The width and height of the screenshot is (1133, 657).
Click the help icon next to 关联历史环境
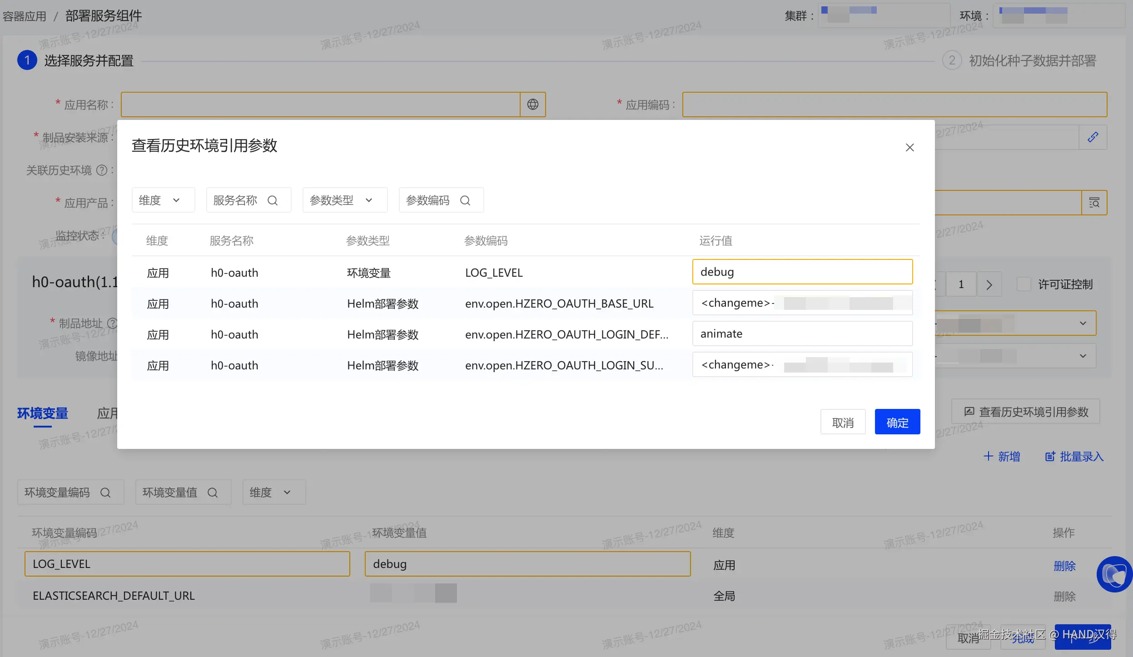pos(102,170)
